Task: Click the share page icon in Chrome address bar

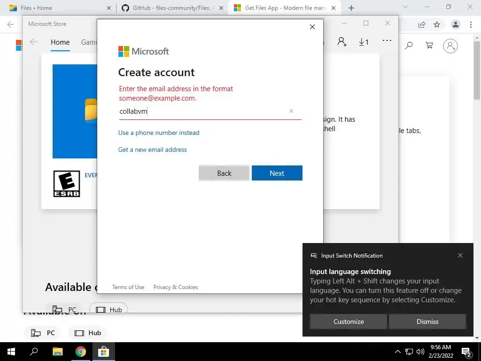Action: 422,24
